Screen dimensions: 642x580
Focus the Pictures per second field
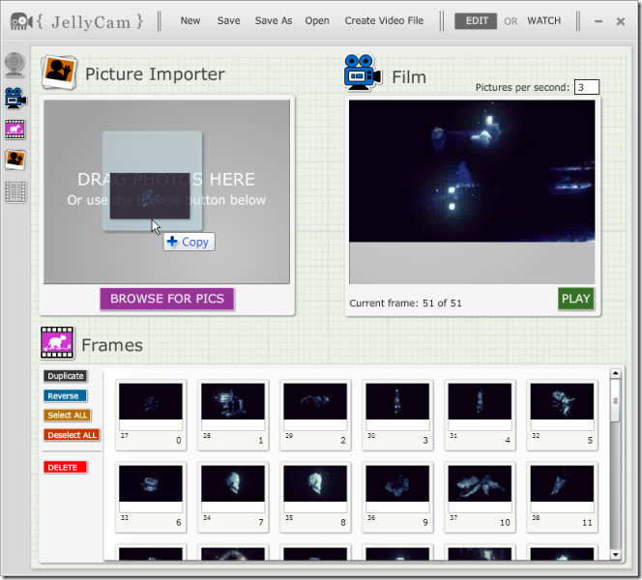click(586, 87)
